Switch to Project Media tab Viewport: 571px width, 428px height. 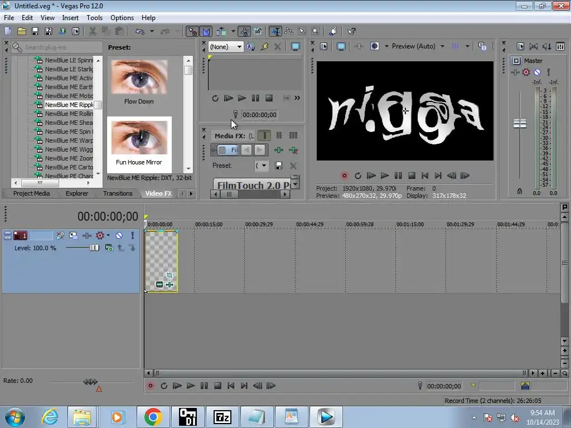pos(31,193)
